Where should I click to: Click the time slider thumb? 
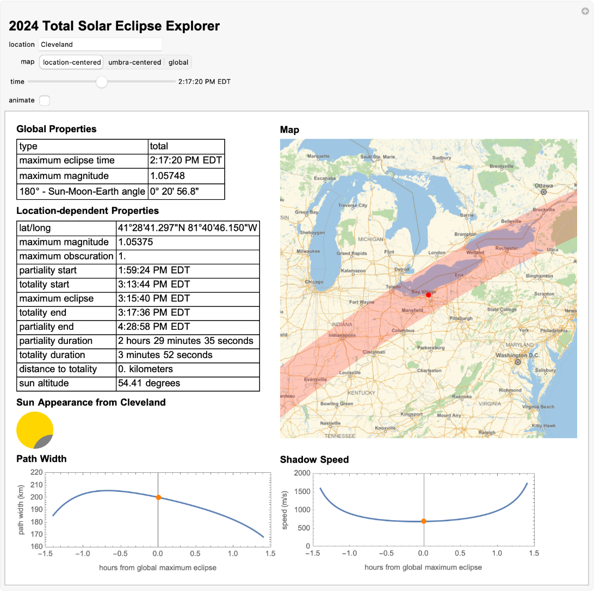[x=102, y=82]
